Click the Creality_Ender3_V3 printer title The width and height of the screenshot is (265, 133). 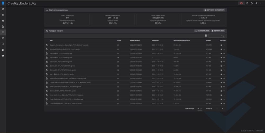click(21, 3)
